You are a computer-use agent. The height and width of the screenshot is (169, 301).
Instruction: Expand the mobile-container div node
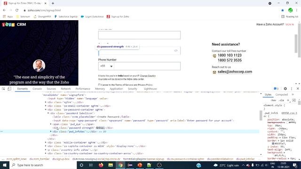(46, 142)
